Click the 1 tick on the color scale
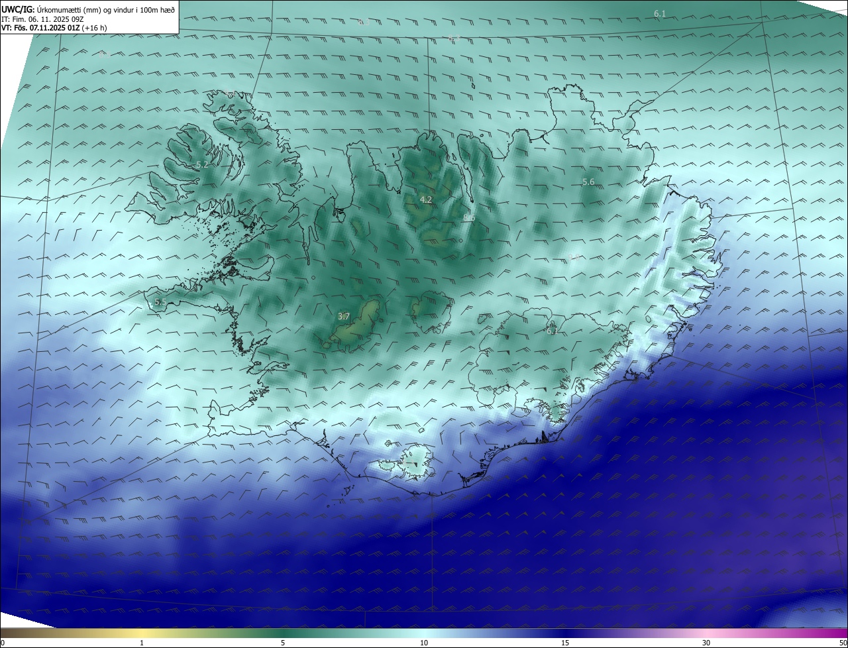 point(142,643)
